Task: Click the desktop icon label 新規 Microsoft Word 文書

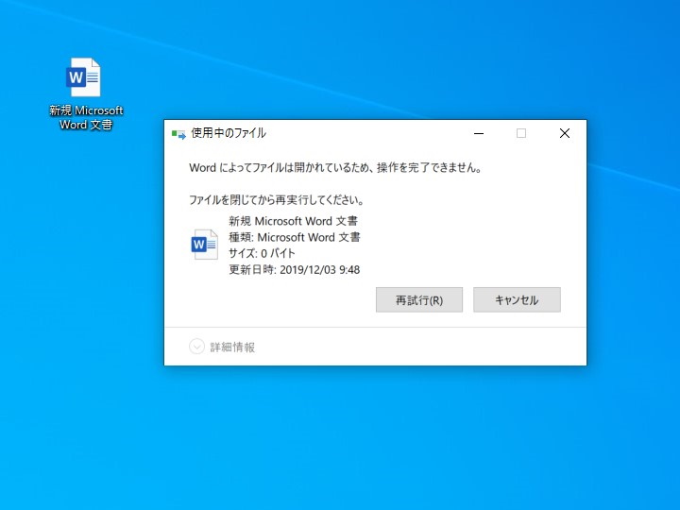Action: click(x=86, y=117)
